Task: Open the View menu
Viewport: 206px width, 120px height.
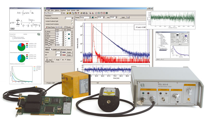Action: pyautogui.click(x=53, y=10)
